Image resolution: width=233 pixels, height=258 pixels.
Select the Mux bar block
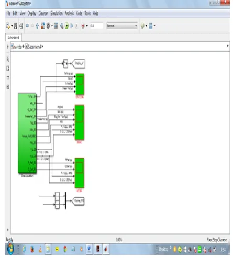pos(65,200)
